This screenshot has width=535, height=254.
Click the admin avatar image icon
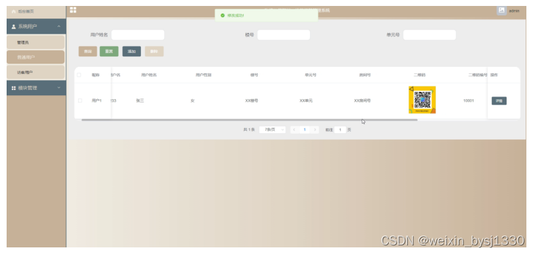(x=501, y=11)
